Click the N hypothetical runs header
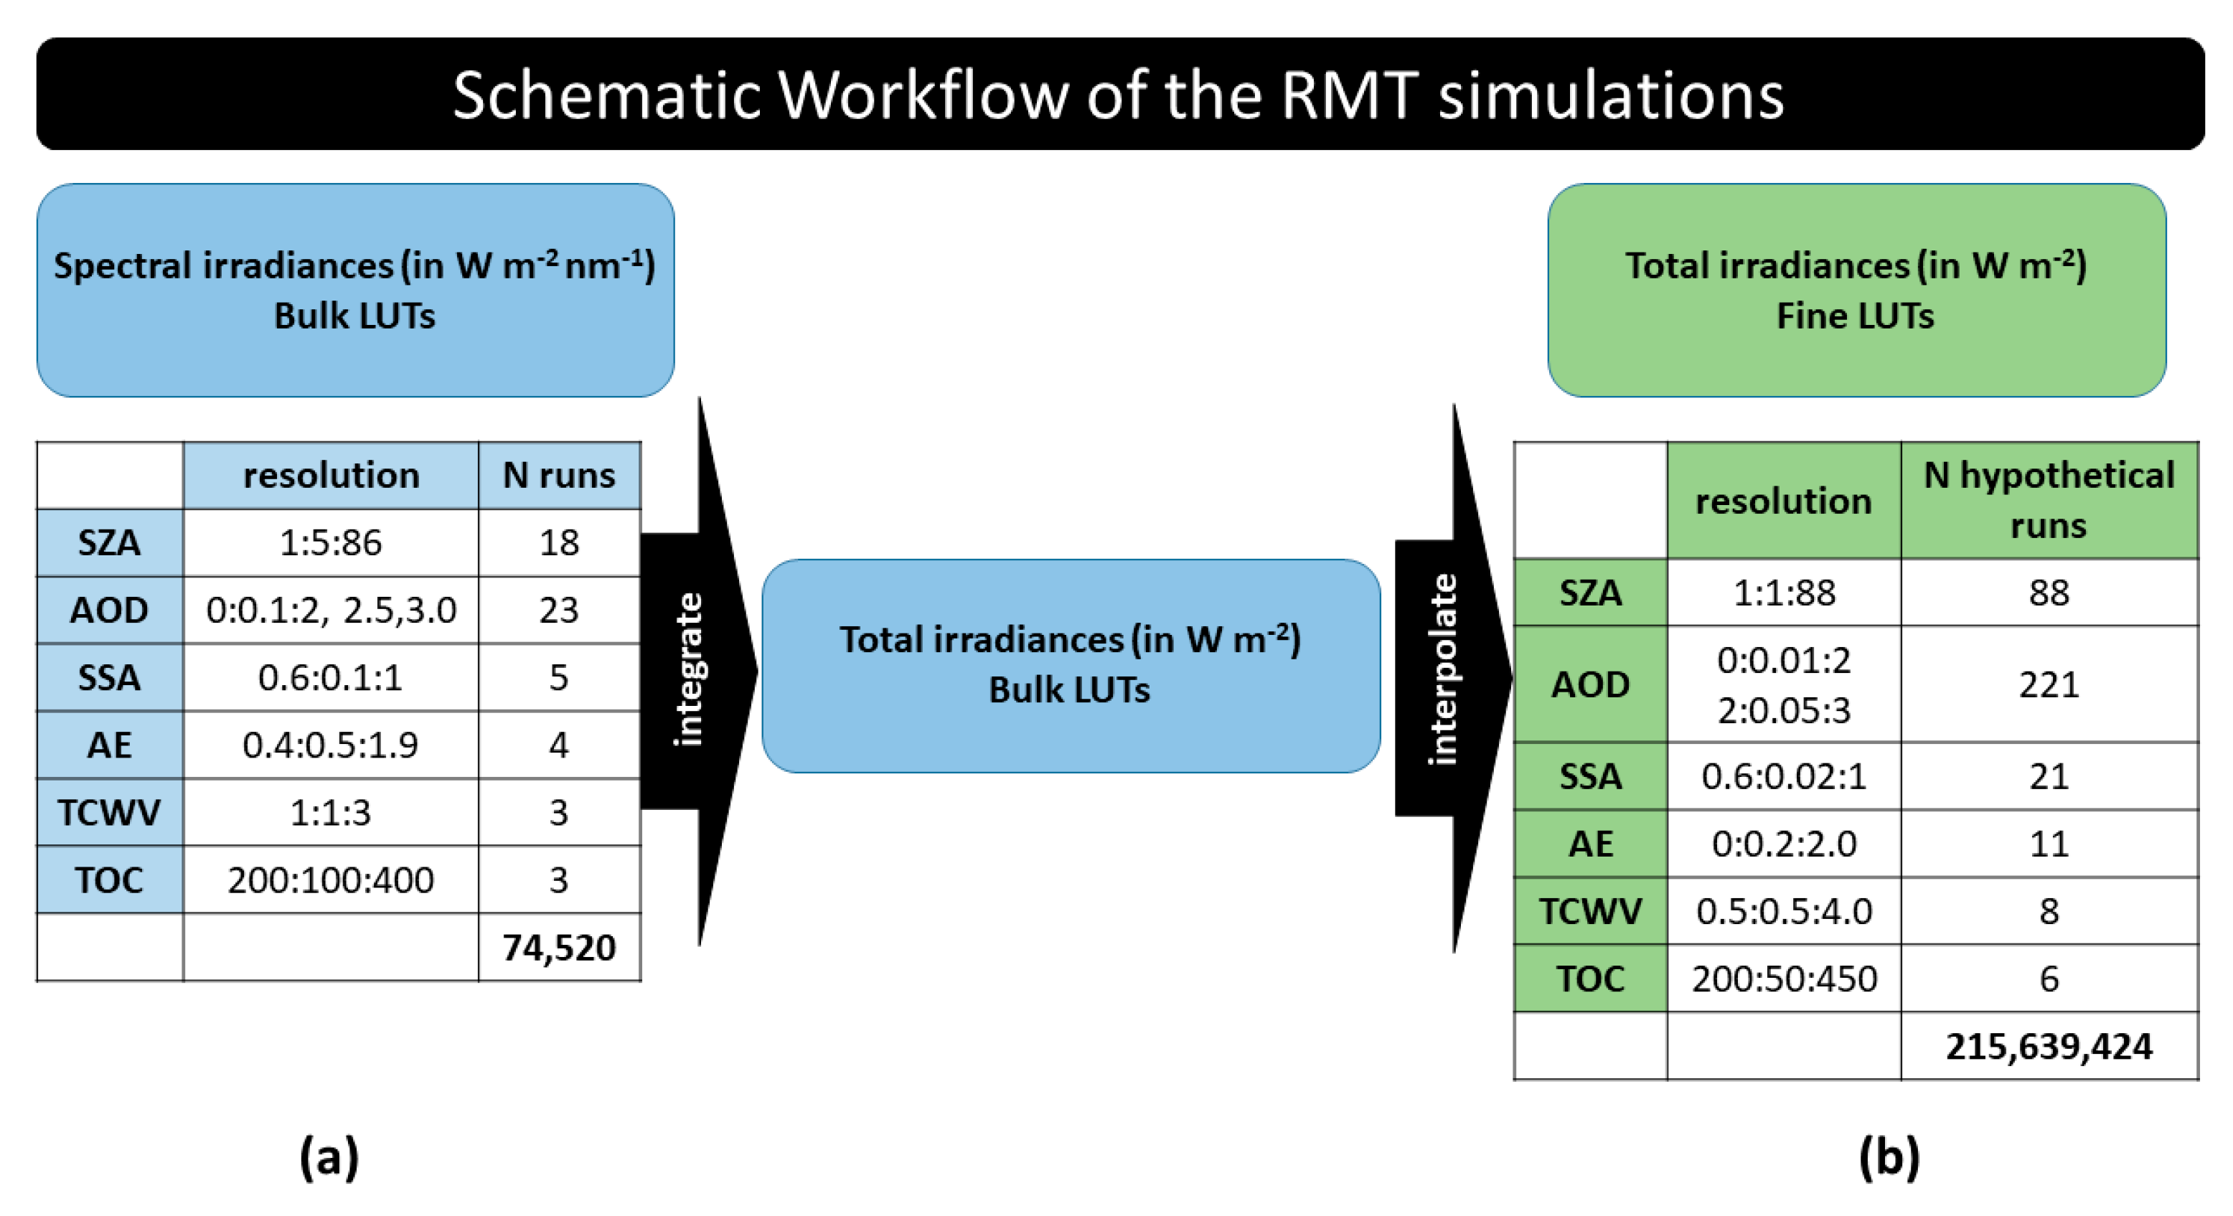Image resolution: width=2233 pixels, height=1216 pixels. [x=2049, y=500]
